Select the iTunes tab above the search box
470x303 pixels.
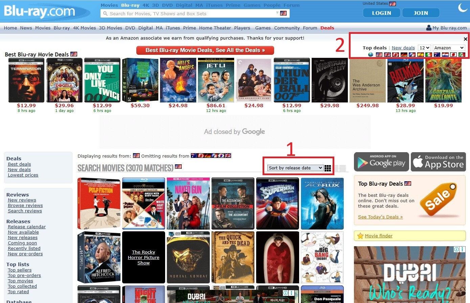pos(215,5)
